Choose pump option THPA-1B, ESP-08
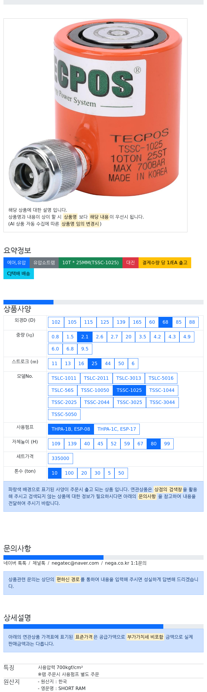Viewport: 207px width, 692px height. point(71,429)
